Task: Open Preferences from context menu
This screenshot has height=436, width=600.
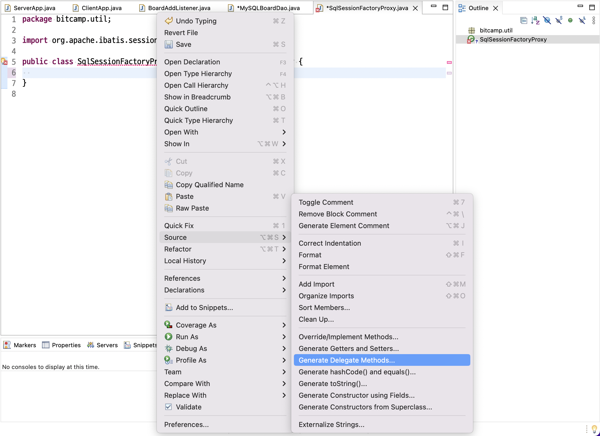Action: coord(186,425)
